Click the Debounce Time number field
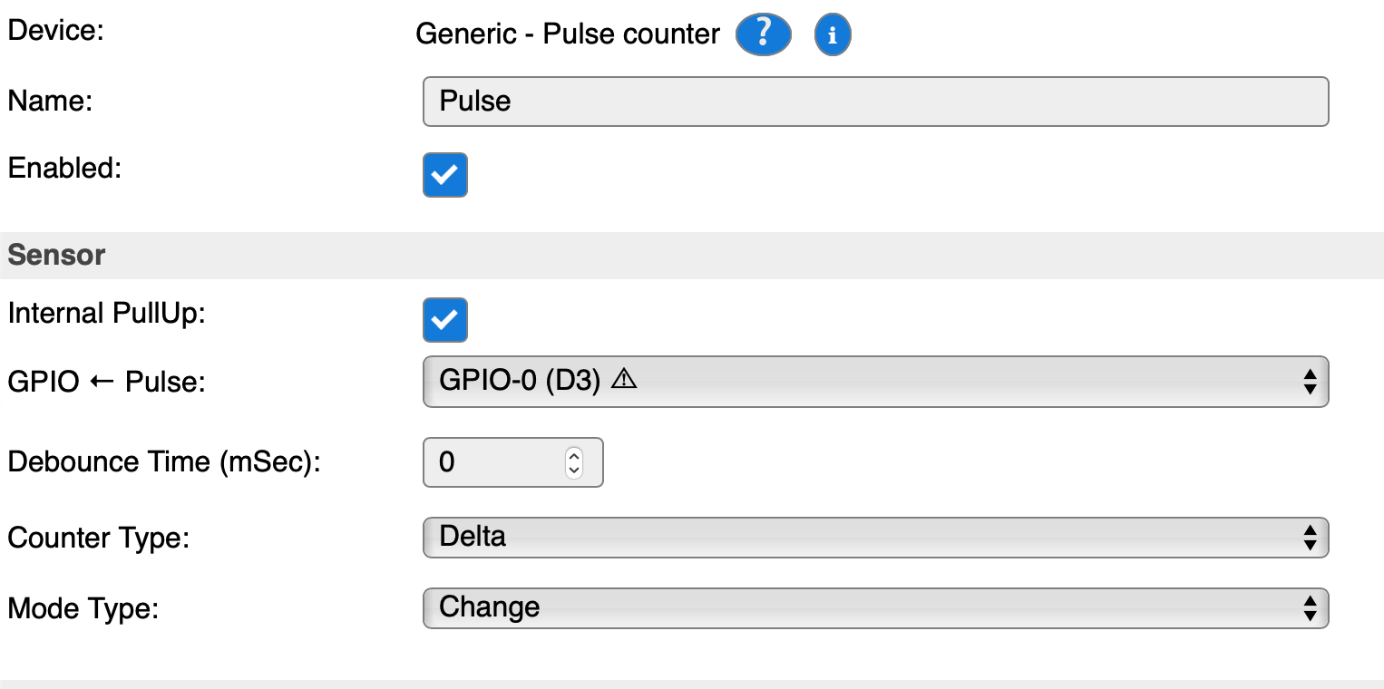The width and height of the screenshot is (1384, 689). point(512,462)
